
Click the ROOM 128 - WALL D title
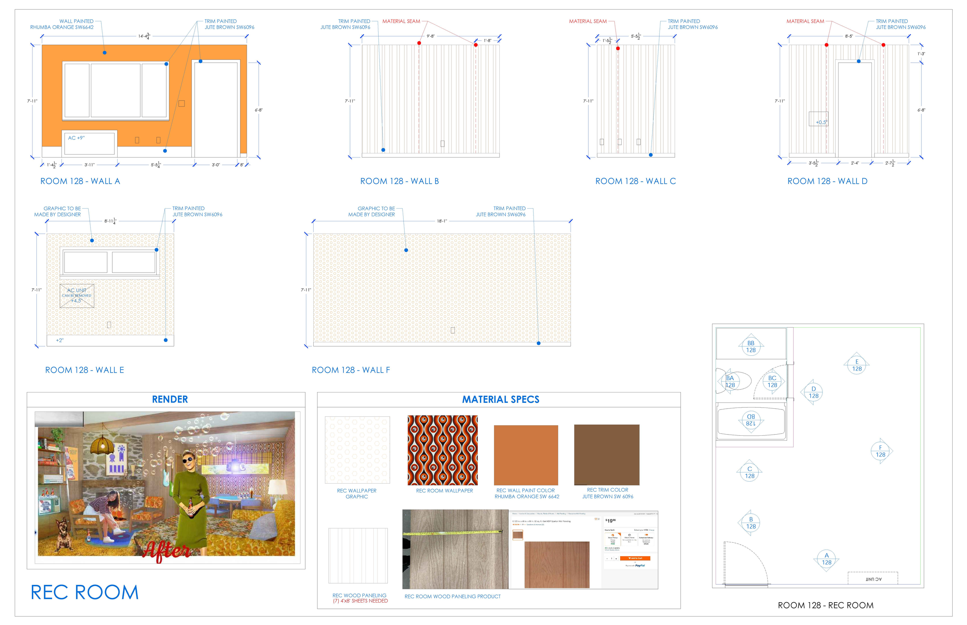[x=827, y=181]
